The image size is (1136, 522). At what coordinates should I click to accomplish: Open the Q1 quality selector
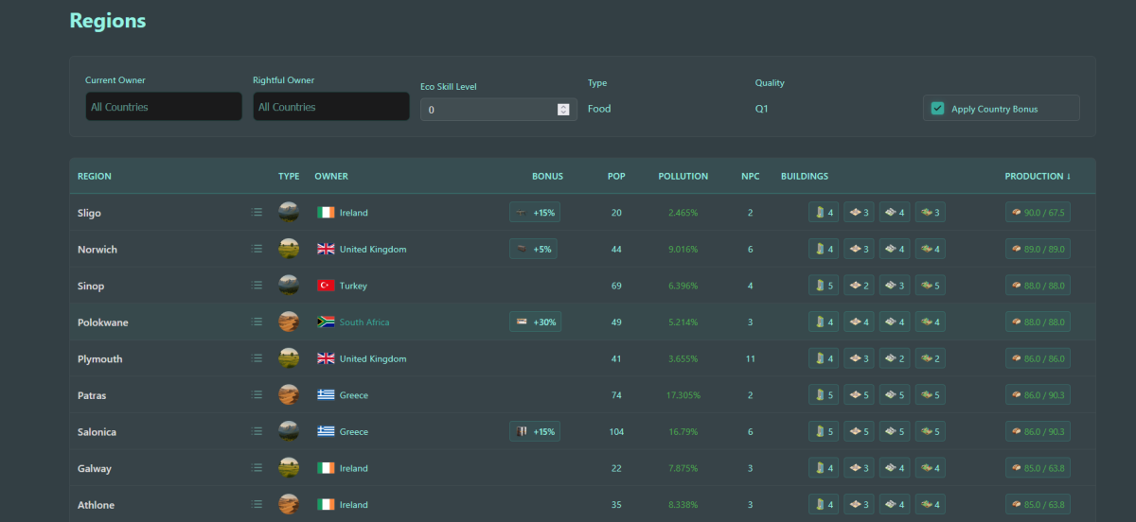tap(762, 109)
